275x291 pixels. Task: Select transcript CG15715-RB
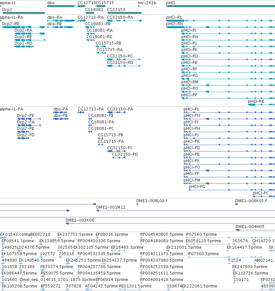click(109, 43)
